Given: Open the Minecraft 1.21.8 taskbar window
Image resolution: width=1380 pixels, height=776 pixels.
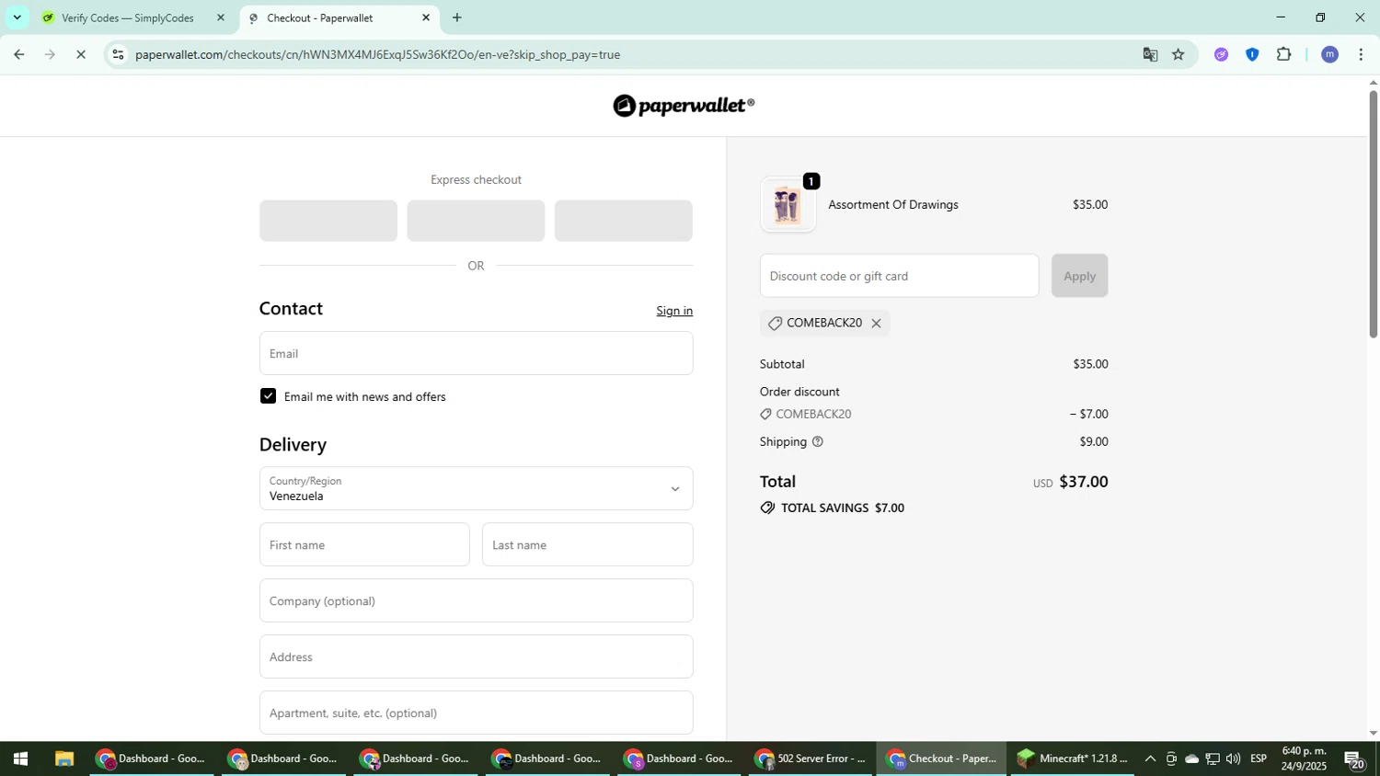Looking at the screenshot, I should (1073, 759).
